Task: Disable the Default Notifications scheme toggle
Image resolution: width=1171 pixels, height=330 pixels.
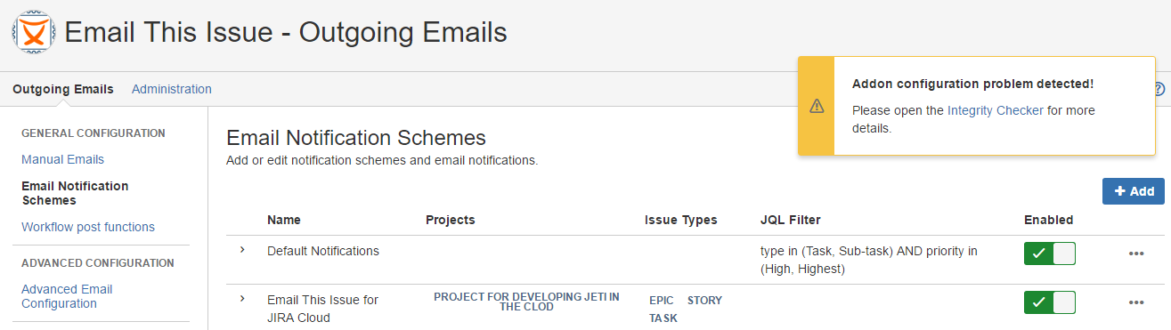Action: click(x=1050, y=254)
